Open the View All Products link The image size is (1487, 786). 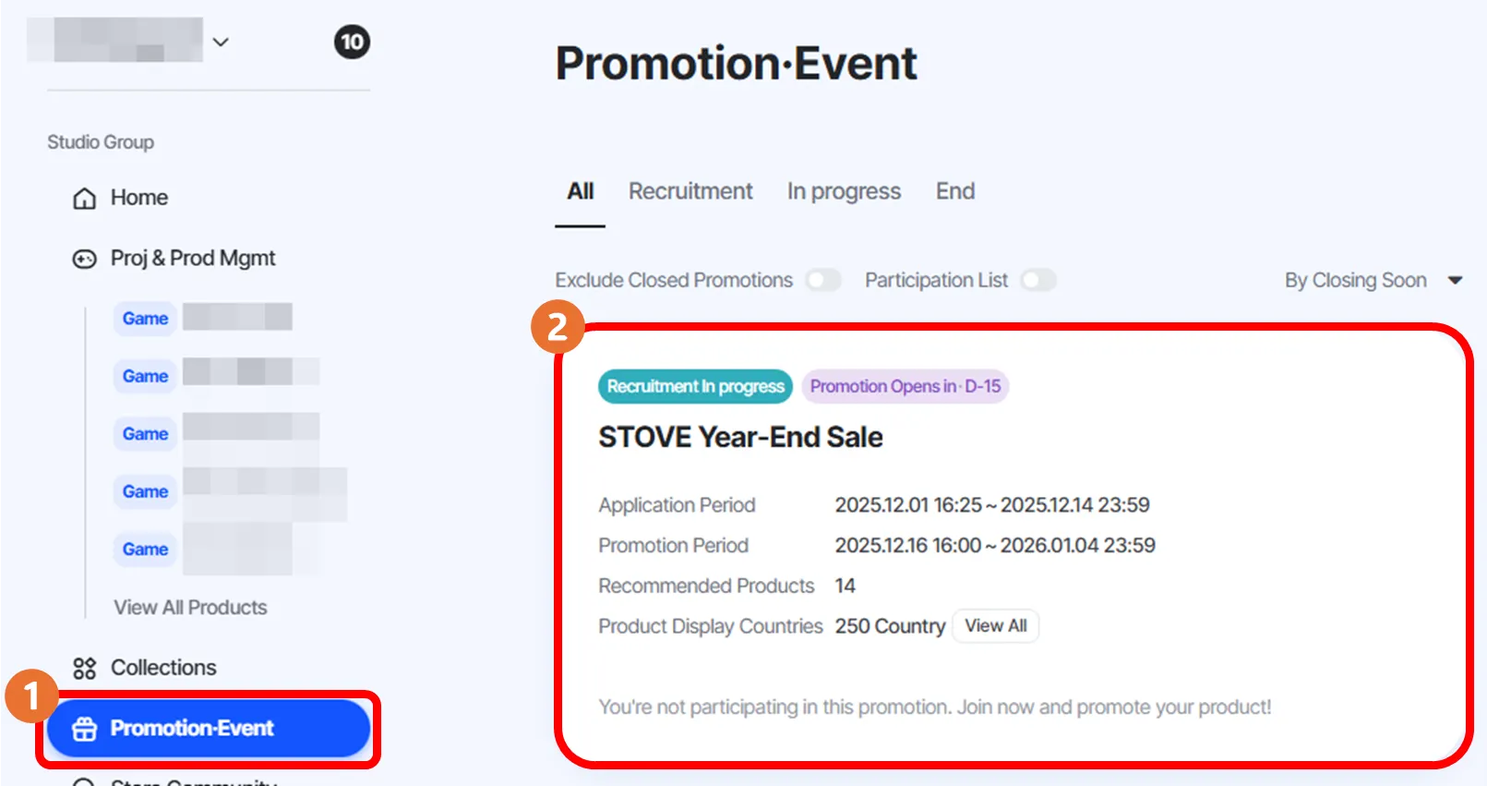click(x=190, y=608)
